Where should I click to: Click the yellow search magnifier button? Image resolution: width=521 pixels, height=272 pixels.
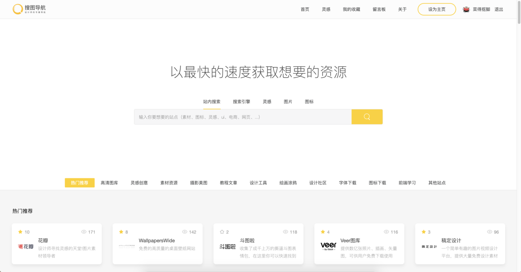click(367, 117)
